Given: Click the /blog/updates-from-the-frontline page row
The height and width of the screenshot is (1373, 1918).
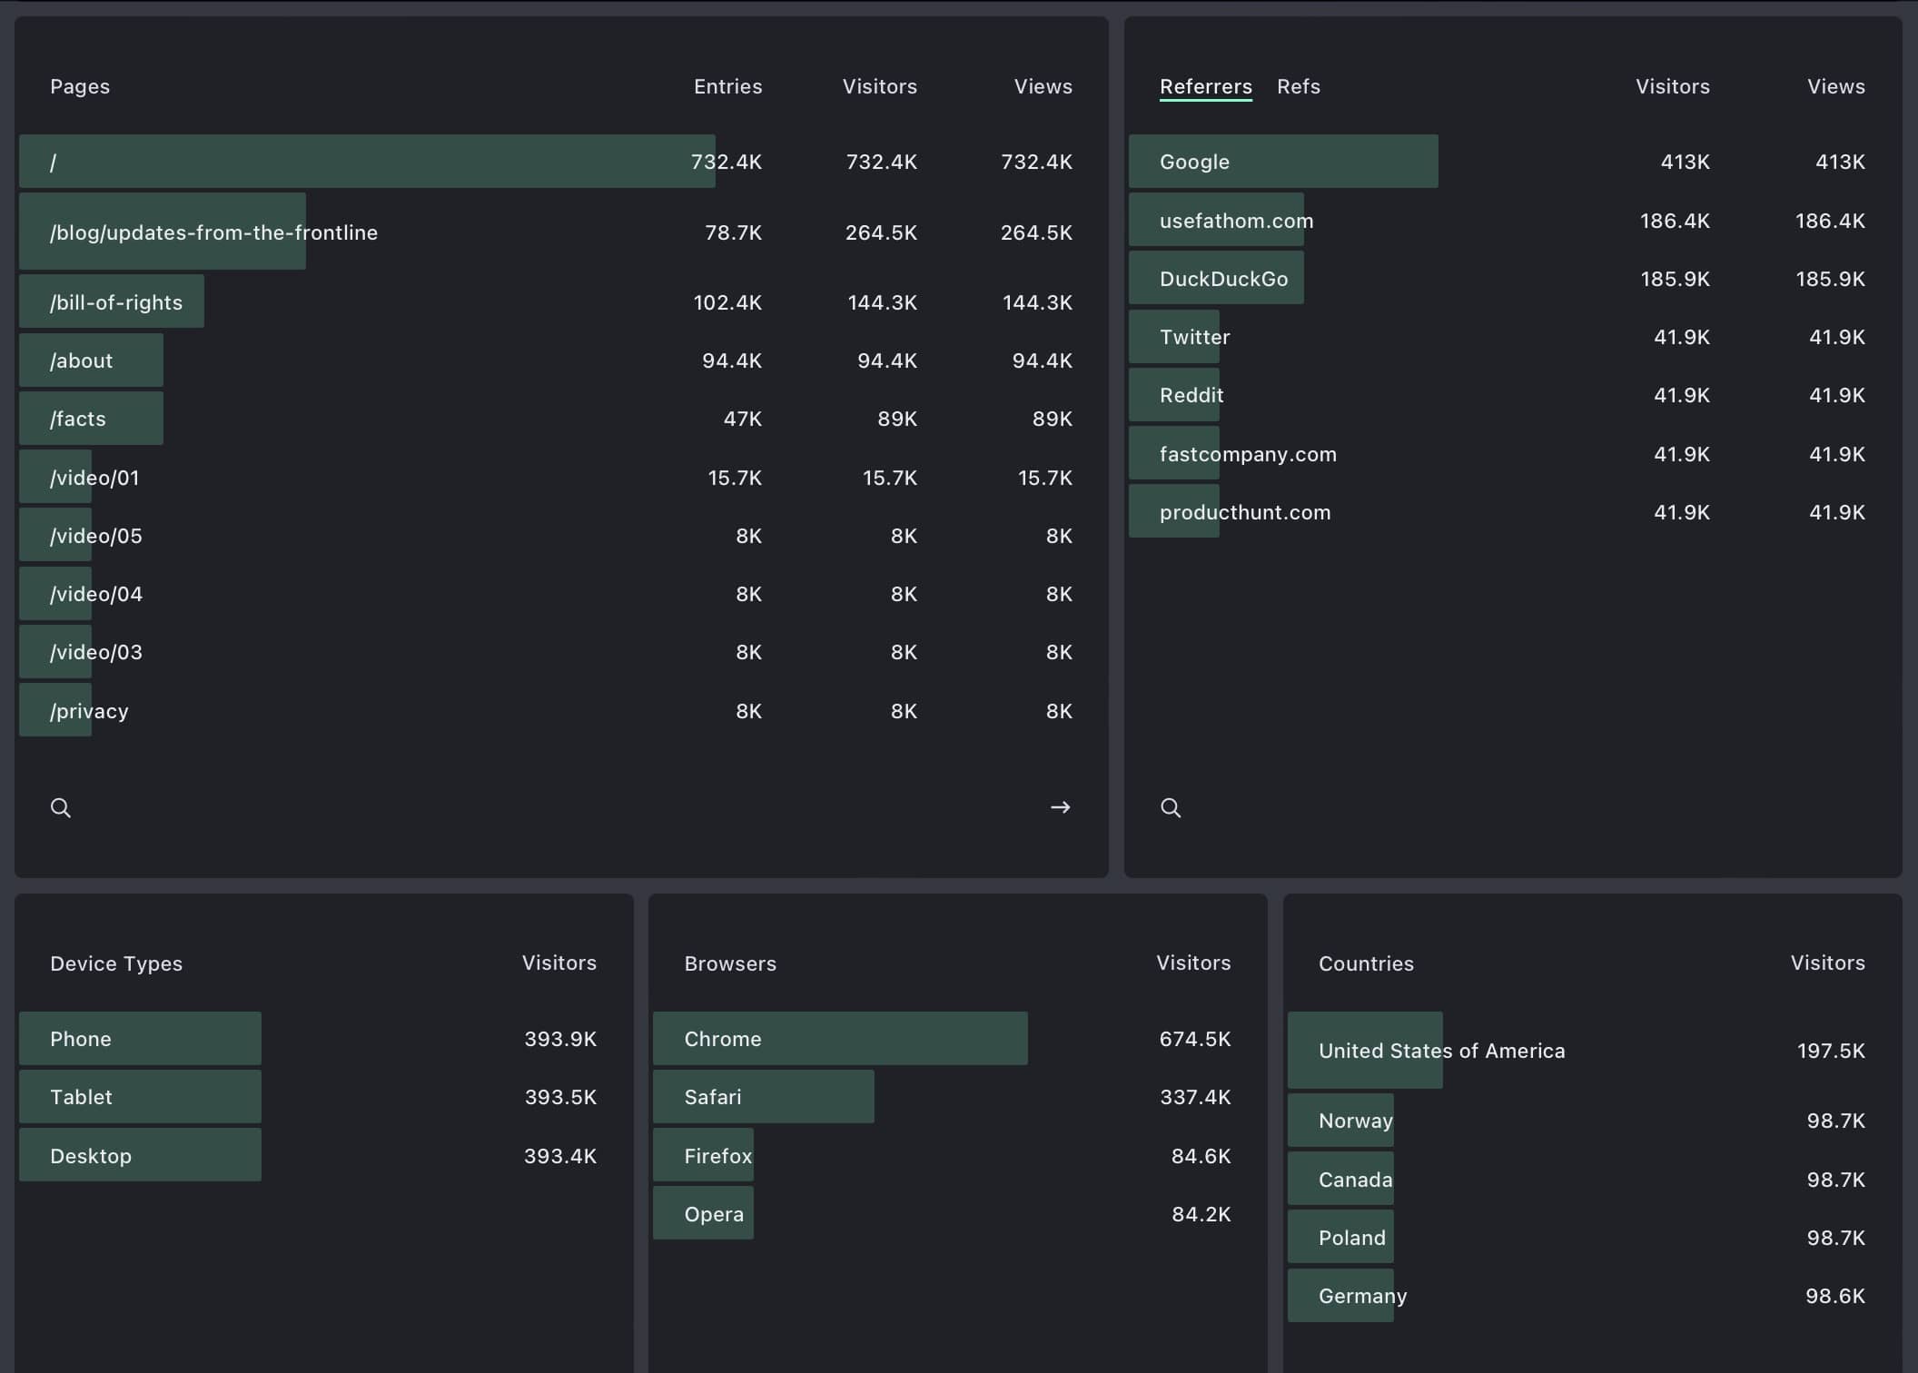Looking at the screenshot, I should pos(213,232).
